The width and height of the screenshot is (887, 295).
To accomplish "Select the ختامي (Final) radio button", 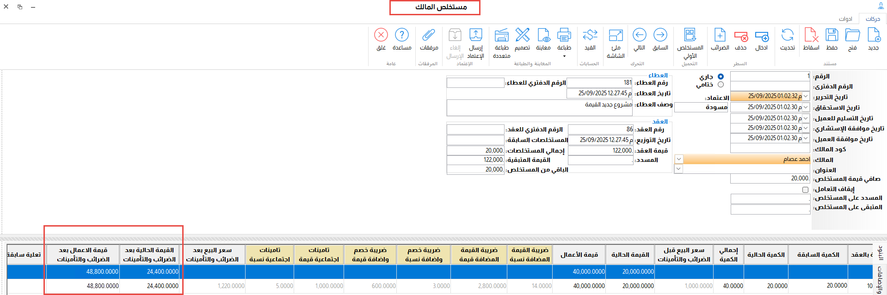I will click(x=721, y=85).
